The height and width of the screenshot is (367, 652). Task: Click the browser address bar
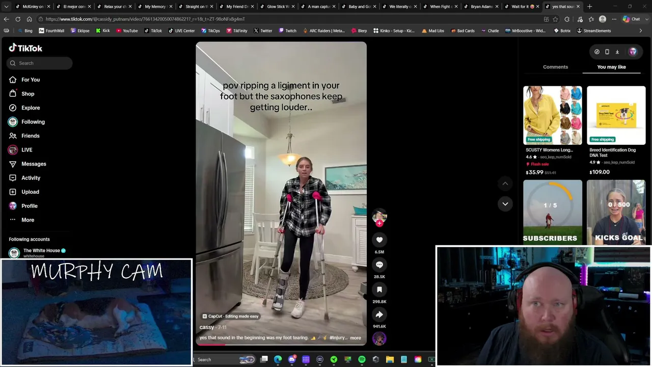pyautogui.click(x=290, y=19)
